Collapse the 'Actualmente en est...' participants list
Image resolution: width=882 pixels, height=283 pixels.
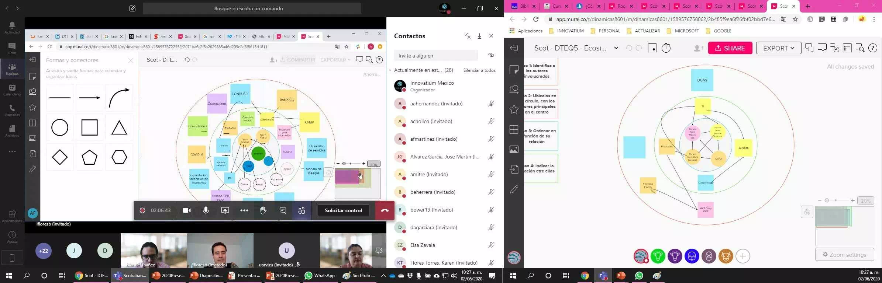[x=390, y=70]
